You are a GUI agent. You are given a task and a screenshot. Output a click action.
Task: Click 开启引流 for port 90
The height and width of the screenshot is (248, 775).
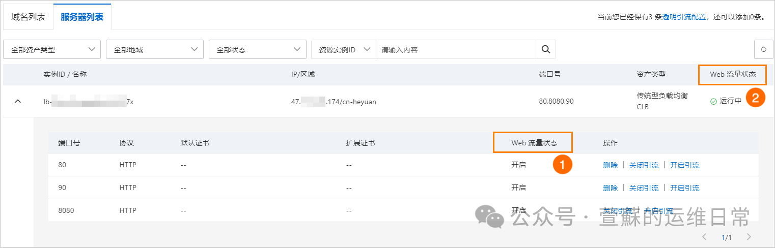pos(684,188)
